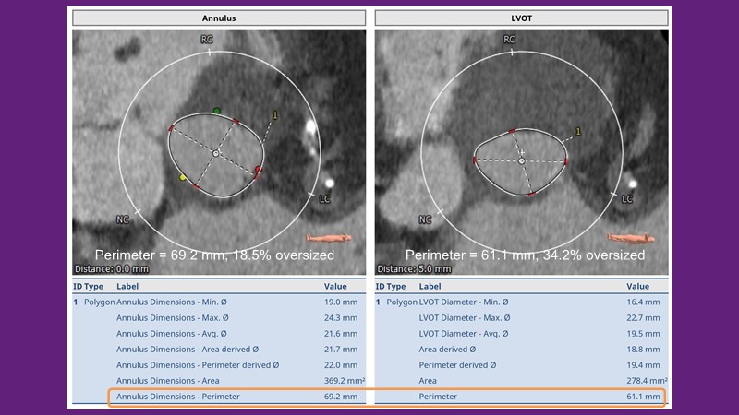This screenshot has height=415, width=739.
Task: Click the Value column header in the LVOT table
Action: [x=637, y=287]
